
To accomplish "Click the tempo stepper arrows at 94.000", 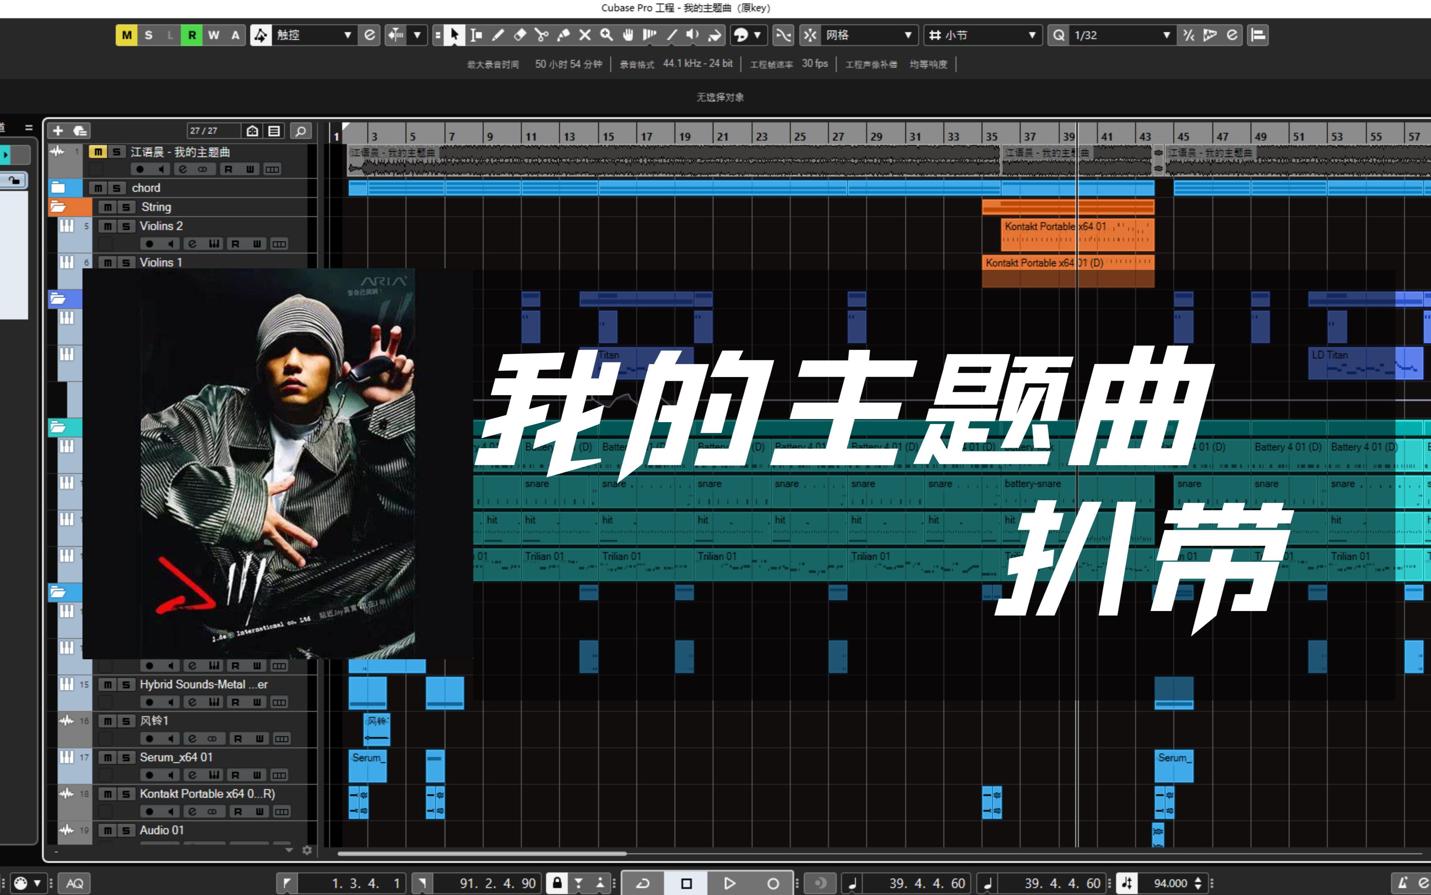I will pyautogui.click(x=1198, y=883).
